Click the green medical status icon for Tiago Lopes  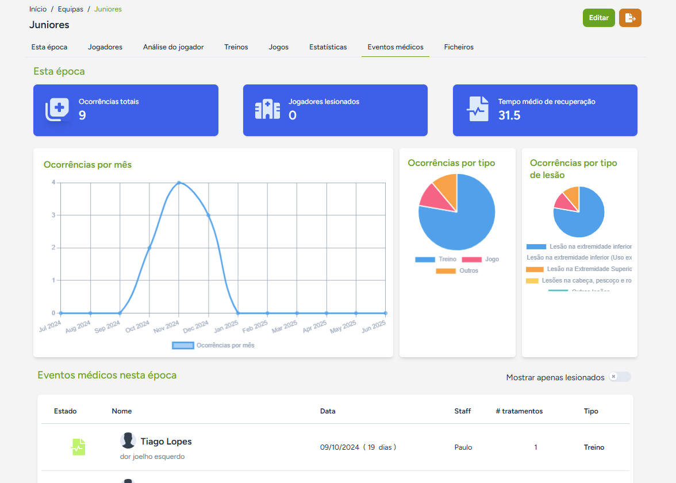pos(78,447)
